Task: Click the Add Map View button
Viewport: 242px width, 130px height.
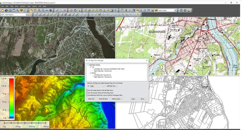Action: pyautogui.click(x=112, y=86)
